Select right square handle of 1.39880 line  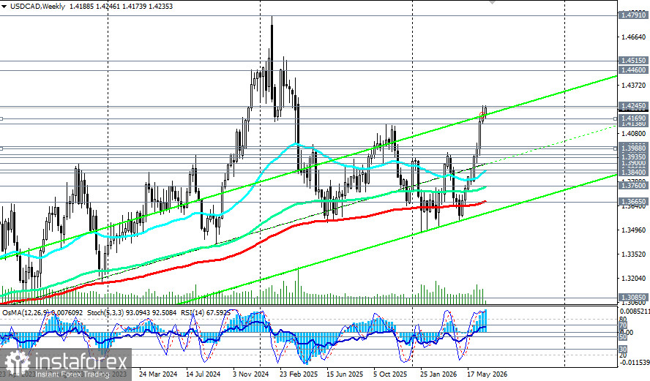[x=615, y=148]
